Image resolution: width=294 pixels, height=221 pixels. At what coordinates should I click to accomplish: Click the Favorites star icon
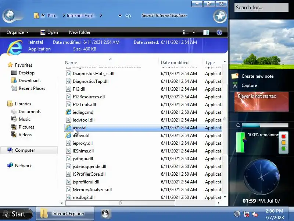[x=10, y=65]
